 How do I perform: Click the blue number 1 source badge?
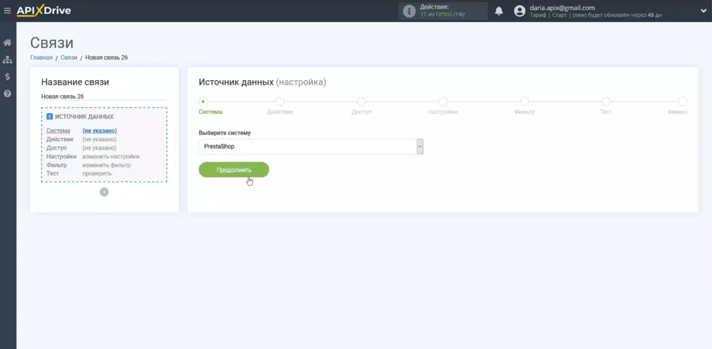click(x=49, y=117)
